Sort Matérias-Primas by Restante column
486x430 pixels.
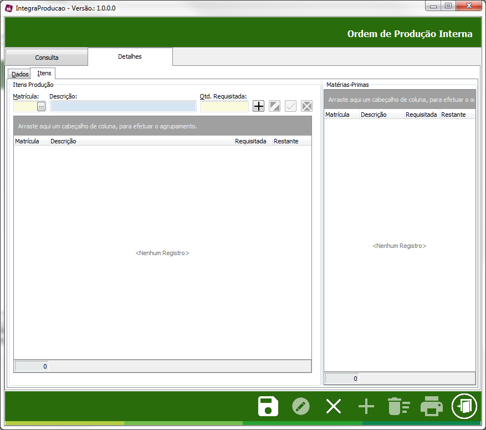[457, 115]
